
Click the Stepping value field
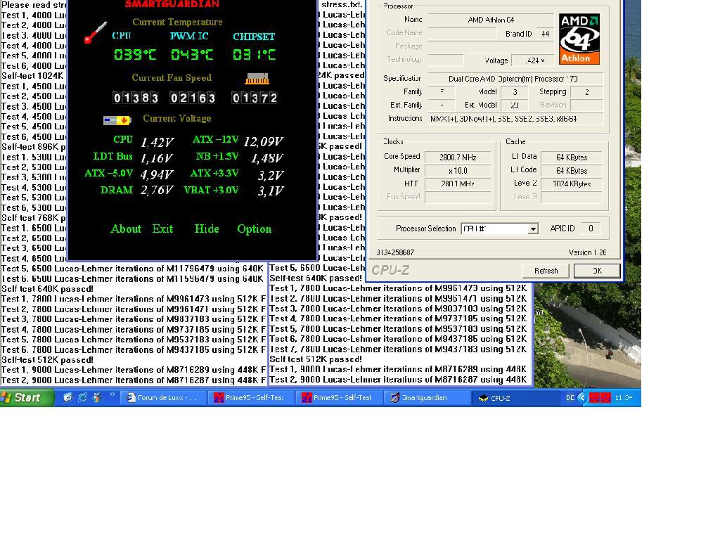[587, 92]
